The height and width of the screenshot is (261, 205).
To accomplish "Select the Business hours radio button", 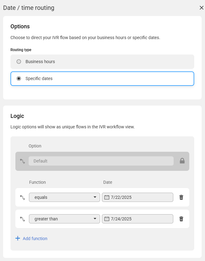I will point(19,62).
